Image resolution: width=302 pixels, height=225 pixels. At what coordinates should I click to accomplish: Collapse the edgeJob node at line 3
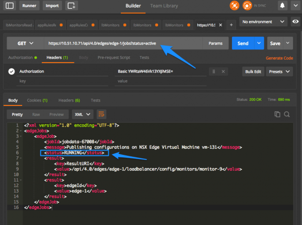point(21,136)
